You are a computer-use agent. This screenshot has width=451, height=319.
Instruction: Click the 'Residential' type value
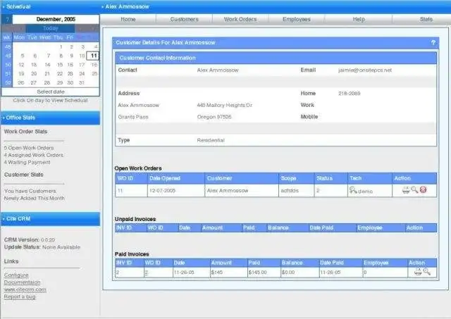[x=211, y=140]
